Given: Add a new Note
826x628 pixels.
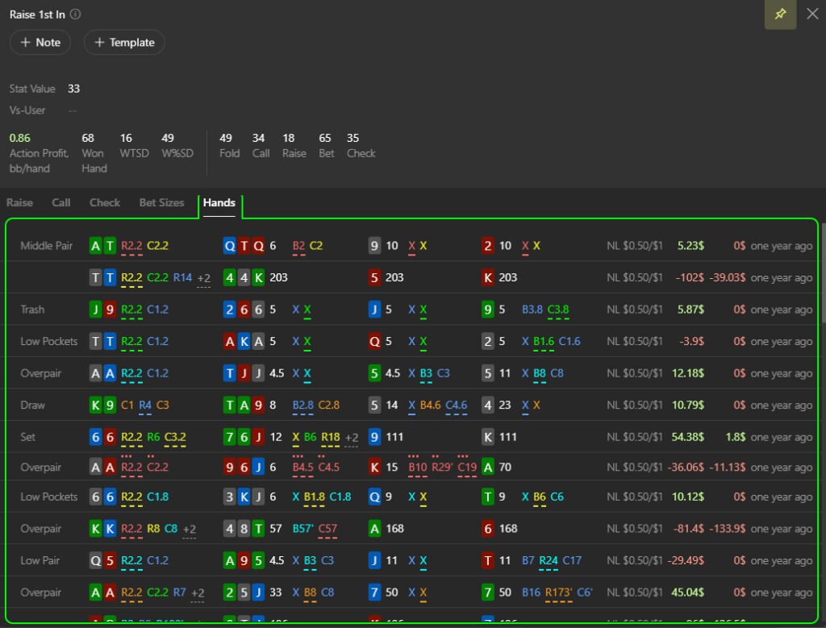Looking at the screenshot, I should tap(40, 42).
